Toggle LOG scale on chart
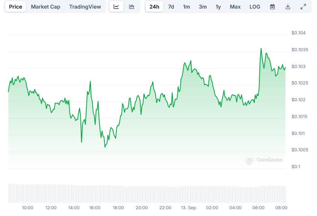Viewport: 317px width, 216px height. pos(255,7)
